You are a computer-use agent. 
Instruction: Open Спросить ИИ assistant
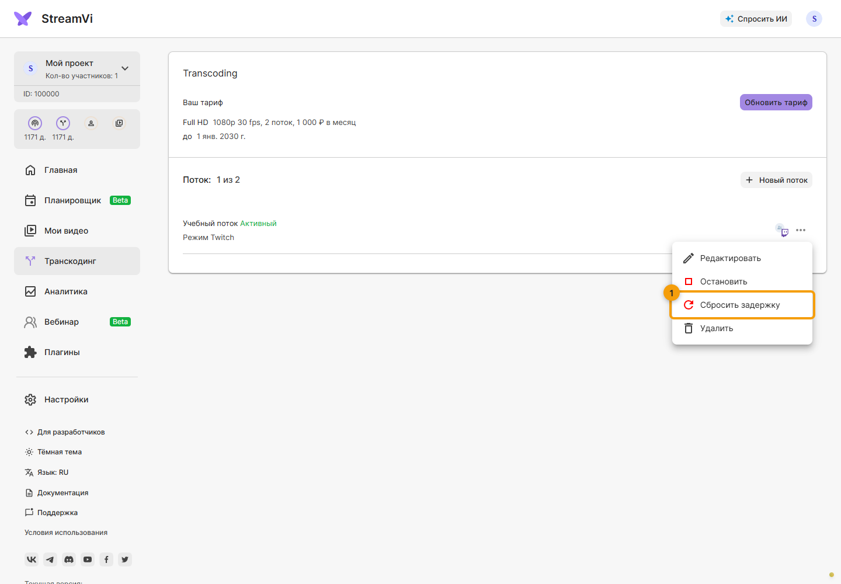pos(756,19)
